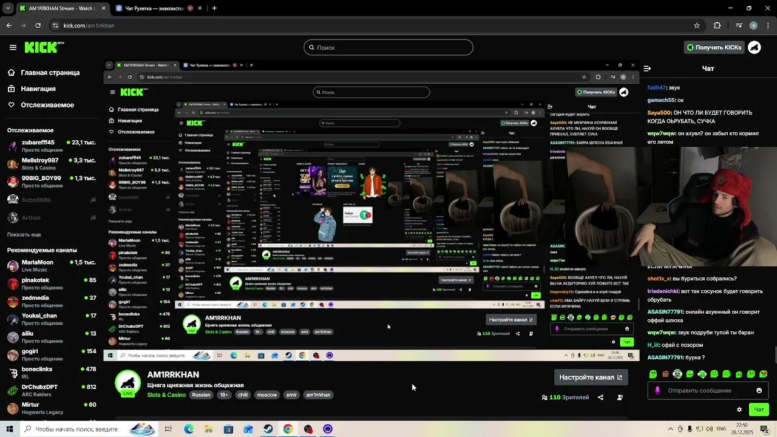777x437 pixels.
Task: Show hidden system tray icons
Action: [x=670, y=429]
